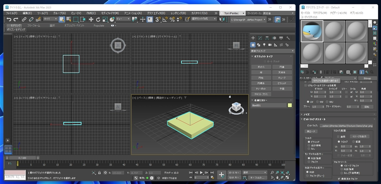
Task: Open the Rendering menu
Action: (178, 13)
